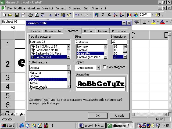Open the Inserisci menu
Viewport: 172px width, 129px height.
pyautogui.click(x=48, y=8)
